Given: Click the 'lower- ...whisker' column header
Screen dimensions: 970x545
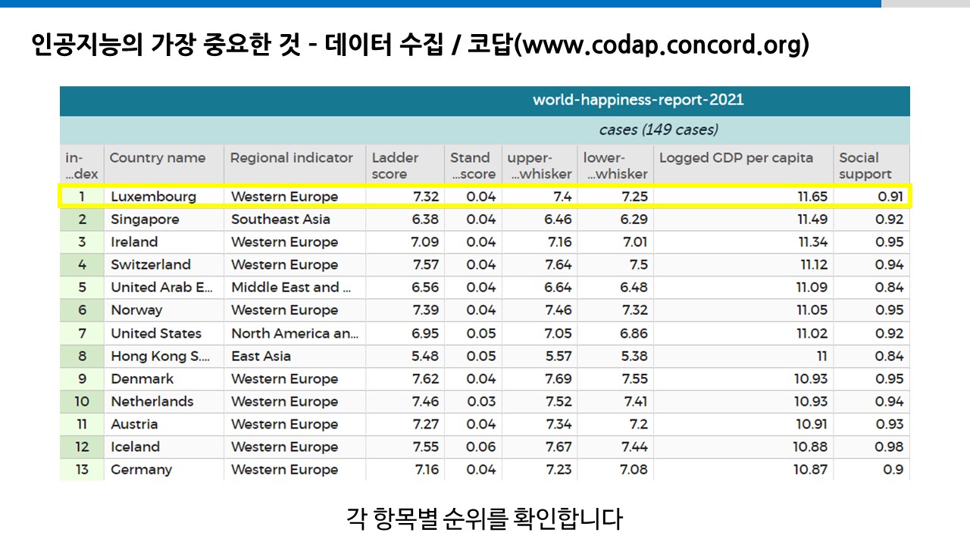Looking at the screenshot, I should [615, 166].
